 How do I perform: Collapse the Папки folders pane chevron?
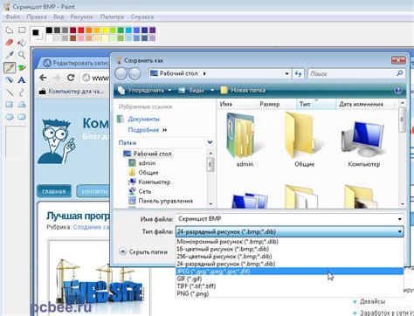click(x=210, y=142)
